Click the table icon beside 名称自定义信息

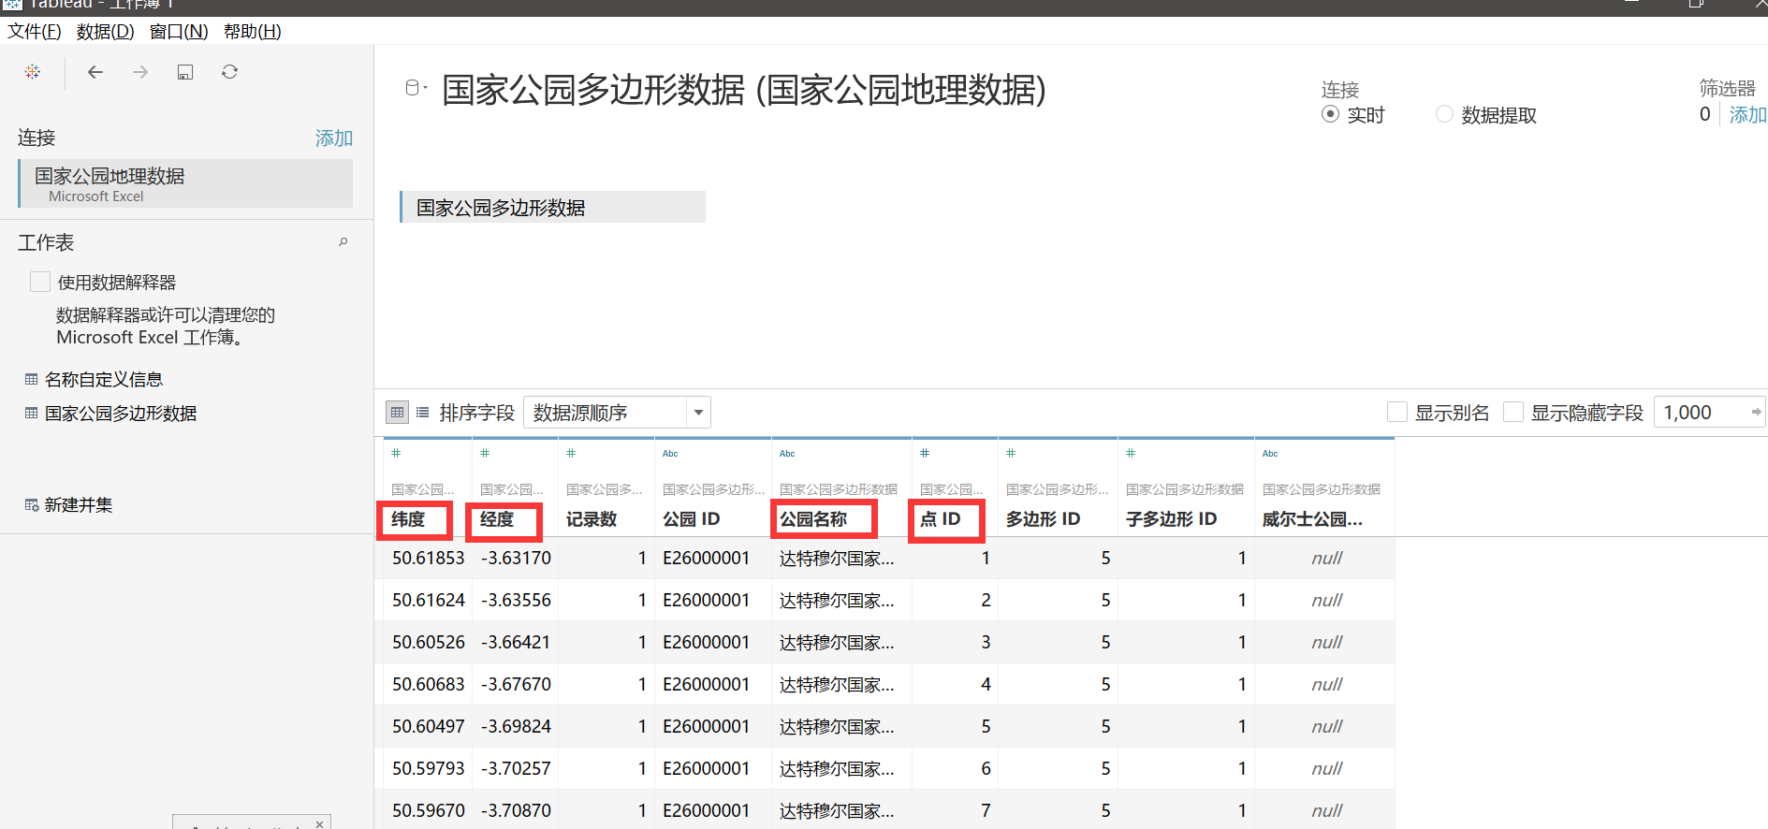tap(31, 379)
